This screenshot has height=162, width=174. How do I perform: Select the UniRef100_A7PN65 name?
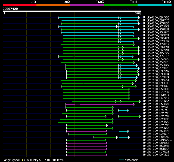(x=156, y=101)
